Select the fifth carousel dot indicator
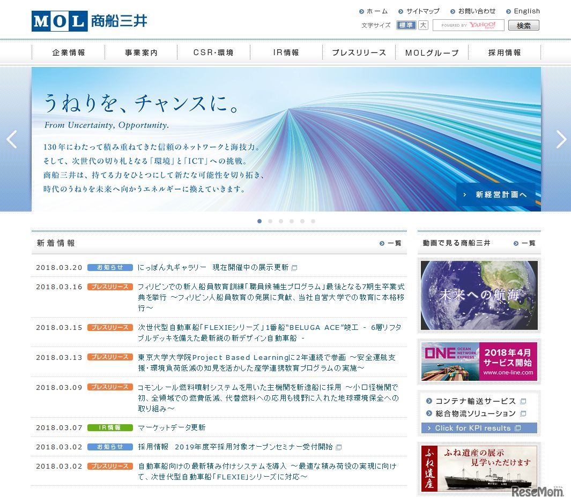The image size is (571, 504). (x=302, y=221)
